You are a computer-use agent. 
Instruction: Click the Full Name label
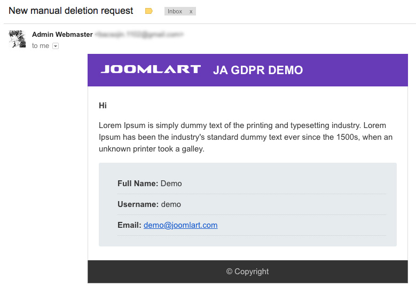tap(138, 184)
